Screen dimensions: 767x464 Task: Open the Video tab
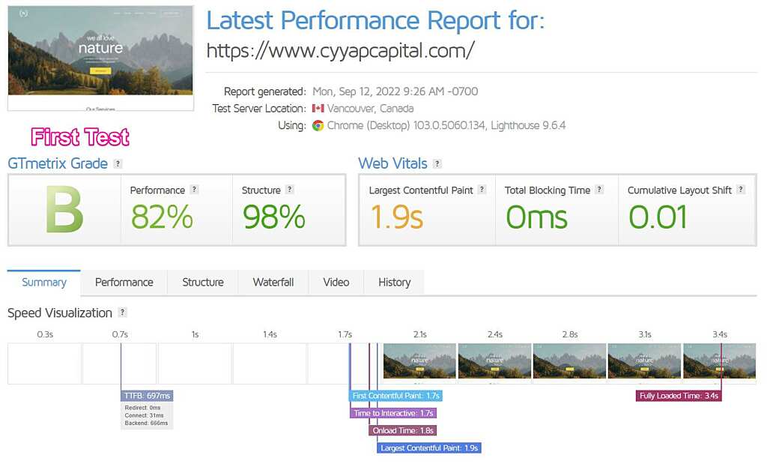(336, 283)
